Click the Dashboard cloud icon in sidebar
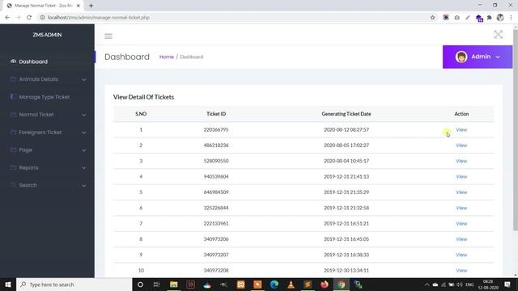Screen dimensions: 518x291 click(x=13, y=61)
